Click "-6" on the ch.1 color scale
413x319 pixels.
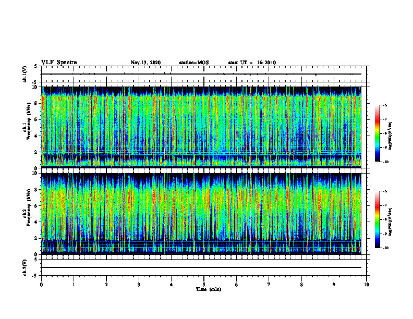[x=385, y=105]
